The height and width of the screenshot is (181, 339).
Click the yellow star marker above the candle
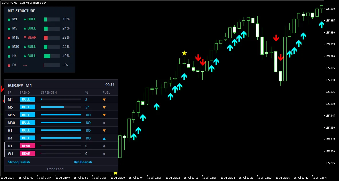point(184,53)
